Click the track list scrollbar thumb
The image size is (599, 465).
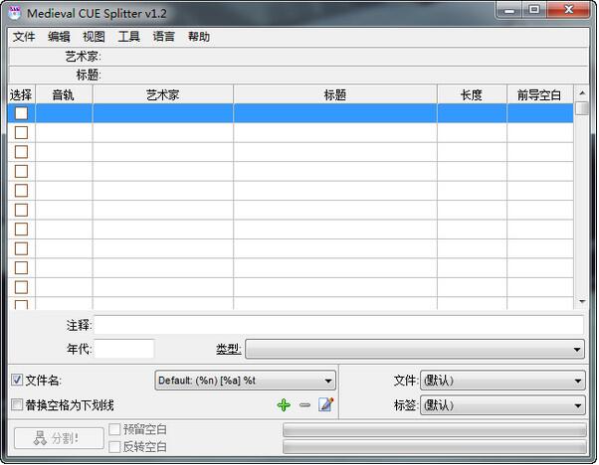click(x=582, y=108)
